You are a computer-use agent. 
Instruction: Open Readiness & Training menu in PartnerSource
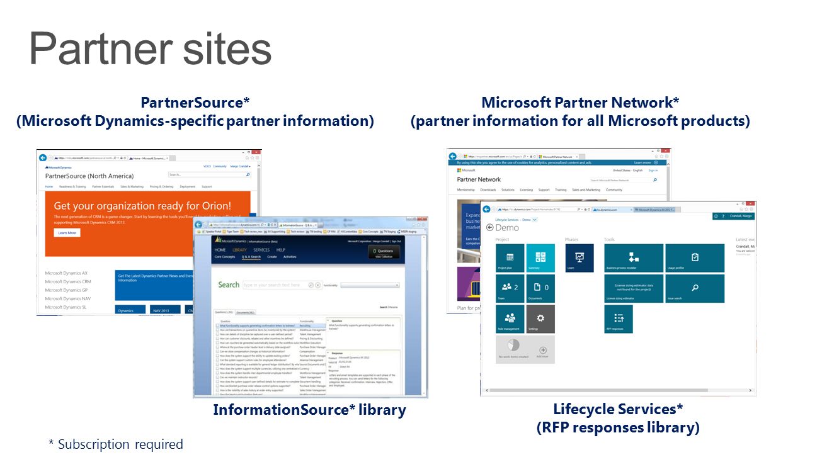click(x=73, y=187)
